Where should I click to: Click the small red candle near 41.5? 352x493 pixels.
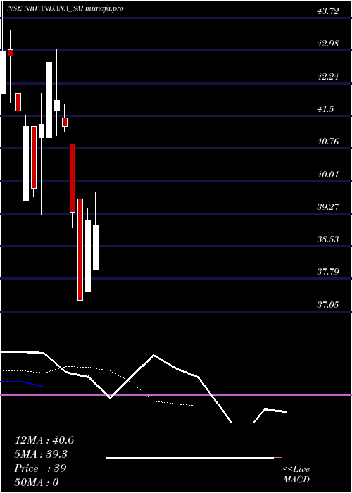coord(65,122)
